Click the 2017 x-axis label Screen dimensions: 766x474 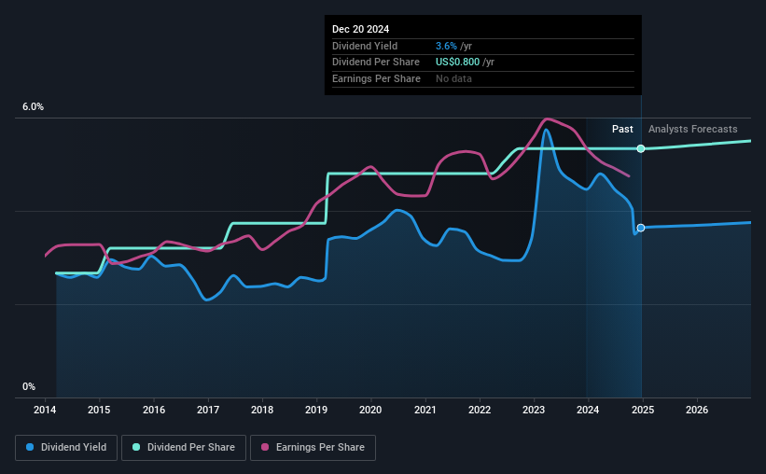(208, 410)
